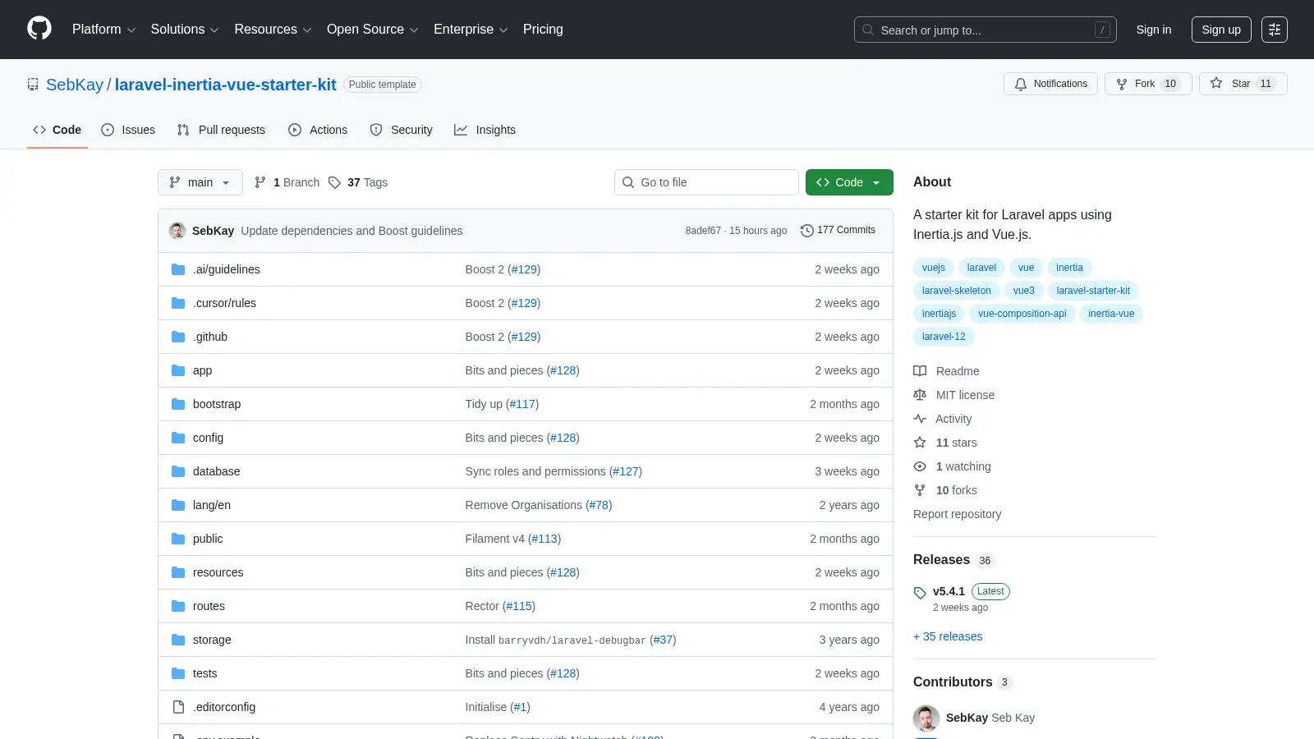Open the laravel-inertia-vue-starter-kit repository link
This screenshot has width=1314, height=739.
click(x=226, y=85)
